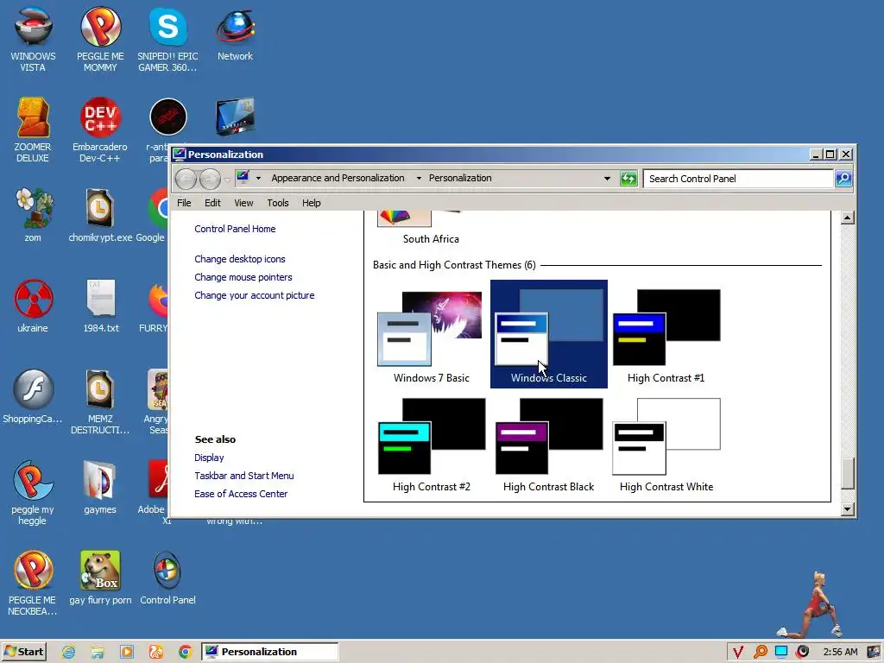Click Change mouse pointers link
The image size is (884, 663).
[243, 277]
